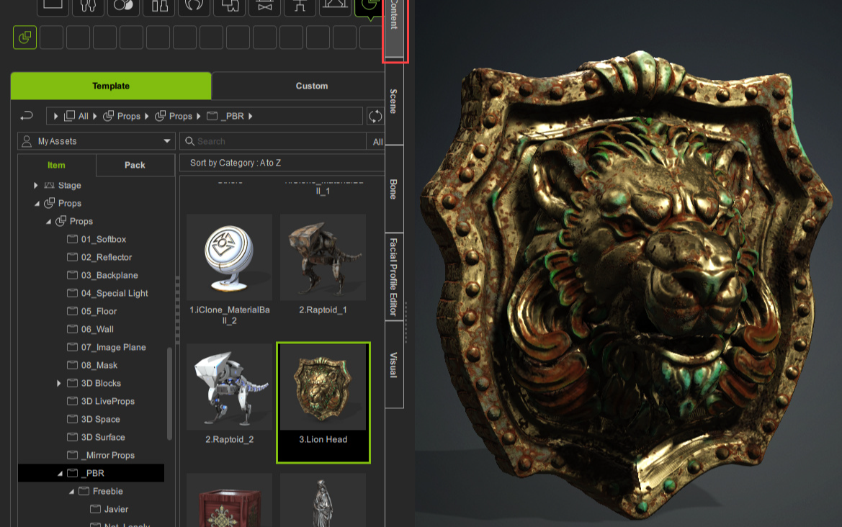Open the Facial Profile Editor side tab
842x527 pixels.
tap(393, 276)
